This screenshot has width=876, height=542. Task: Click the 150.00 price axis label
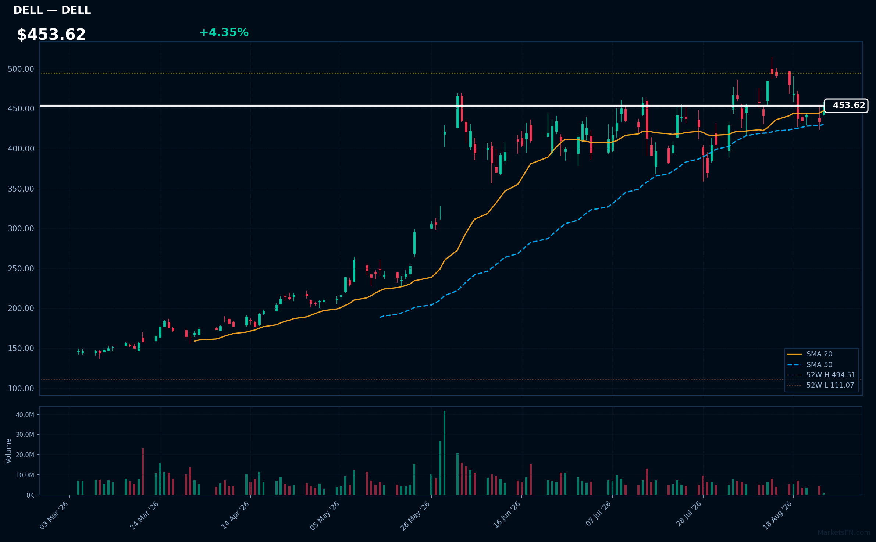pos(21,349)
